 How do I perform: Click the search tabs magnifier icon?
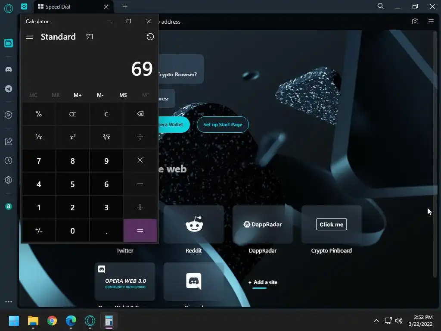(x=381, y=6)
